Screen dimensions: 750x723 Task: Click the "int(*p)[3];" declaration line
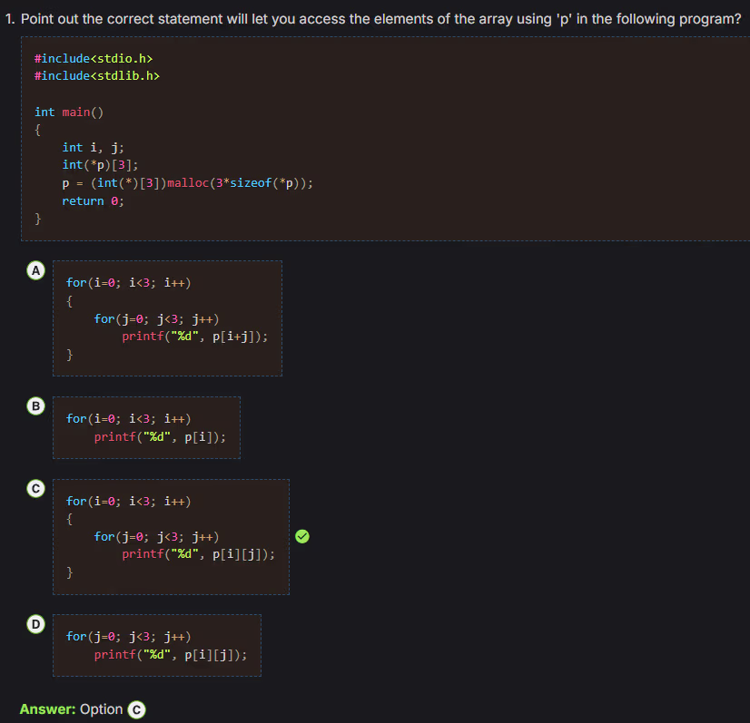(100, 165)
